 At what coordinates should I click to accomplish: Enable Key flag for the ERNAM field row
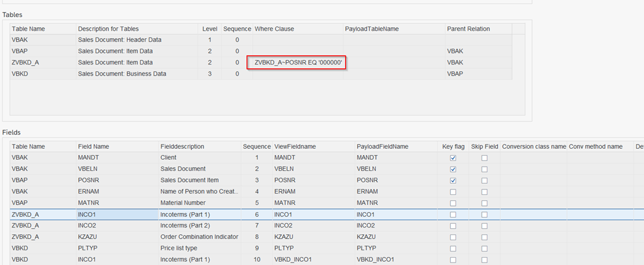pos(453,192)
